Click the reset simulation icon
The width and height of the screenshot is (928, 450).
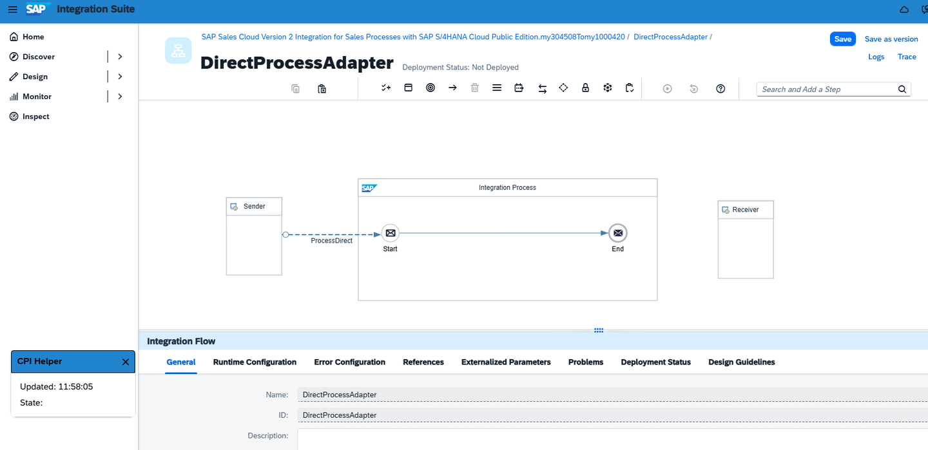[694, 88]
